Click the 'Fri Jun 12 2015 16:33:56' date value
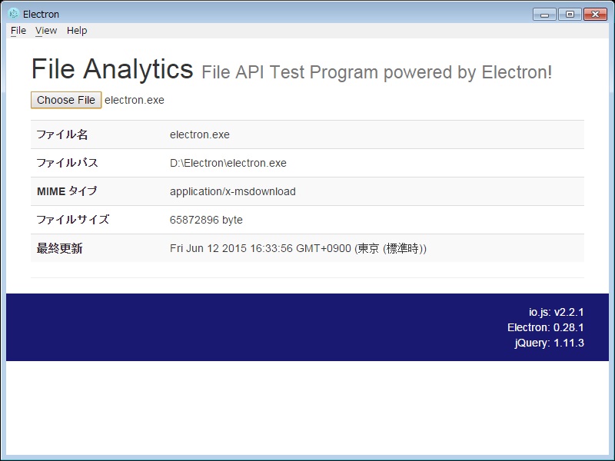The image size is (615, 461). pos(298,248)
